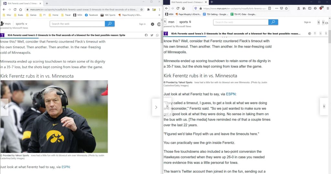
Task: Click the Firefox Library icon
Action: click(304, 8)
